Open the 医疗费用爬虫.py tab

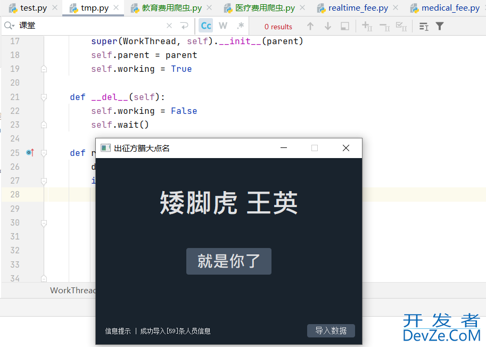click(265, 8)
